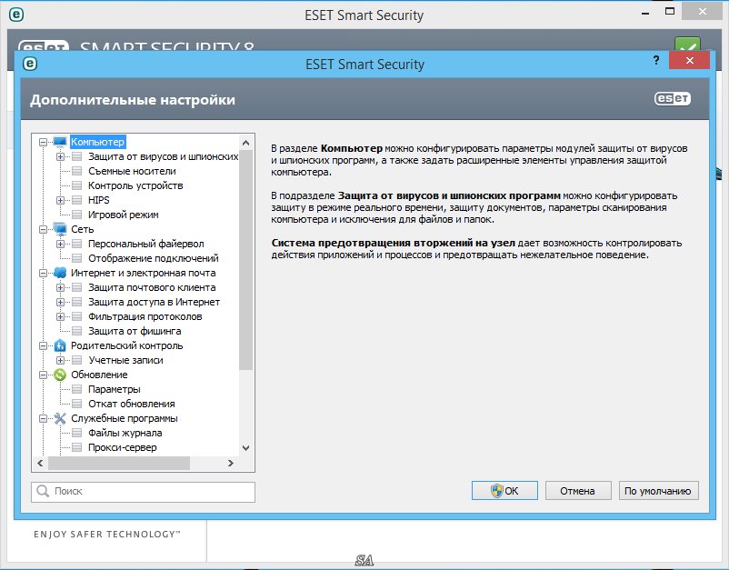Minimize the main ESET Smart Security window

644,13
